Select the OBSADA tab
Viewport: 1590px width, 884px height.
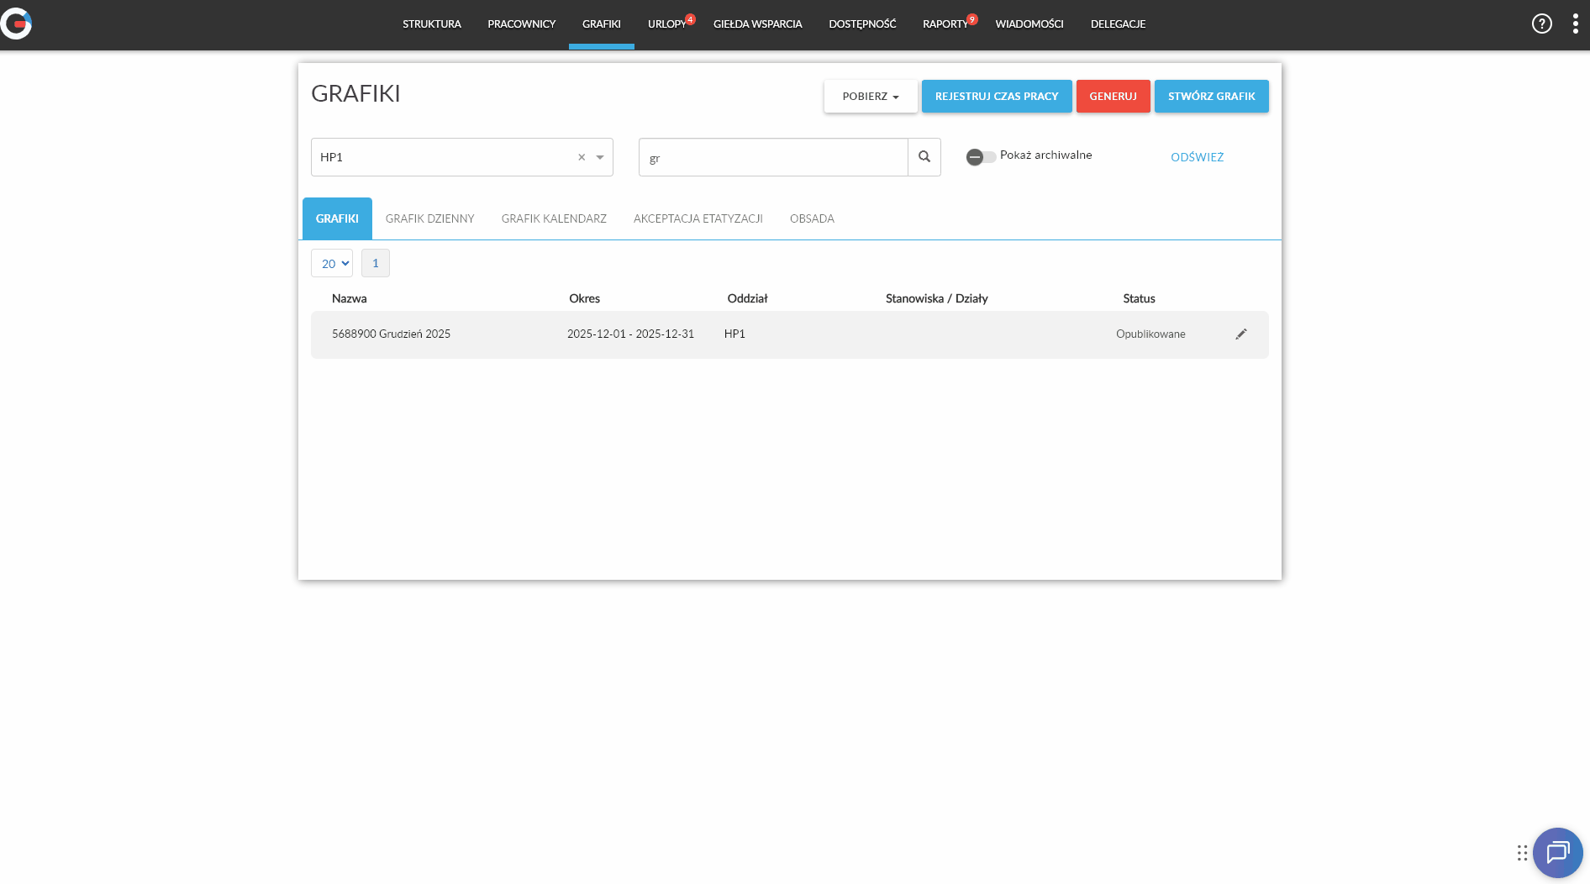coord(812,218)
